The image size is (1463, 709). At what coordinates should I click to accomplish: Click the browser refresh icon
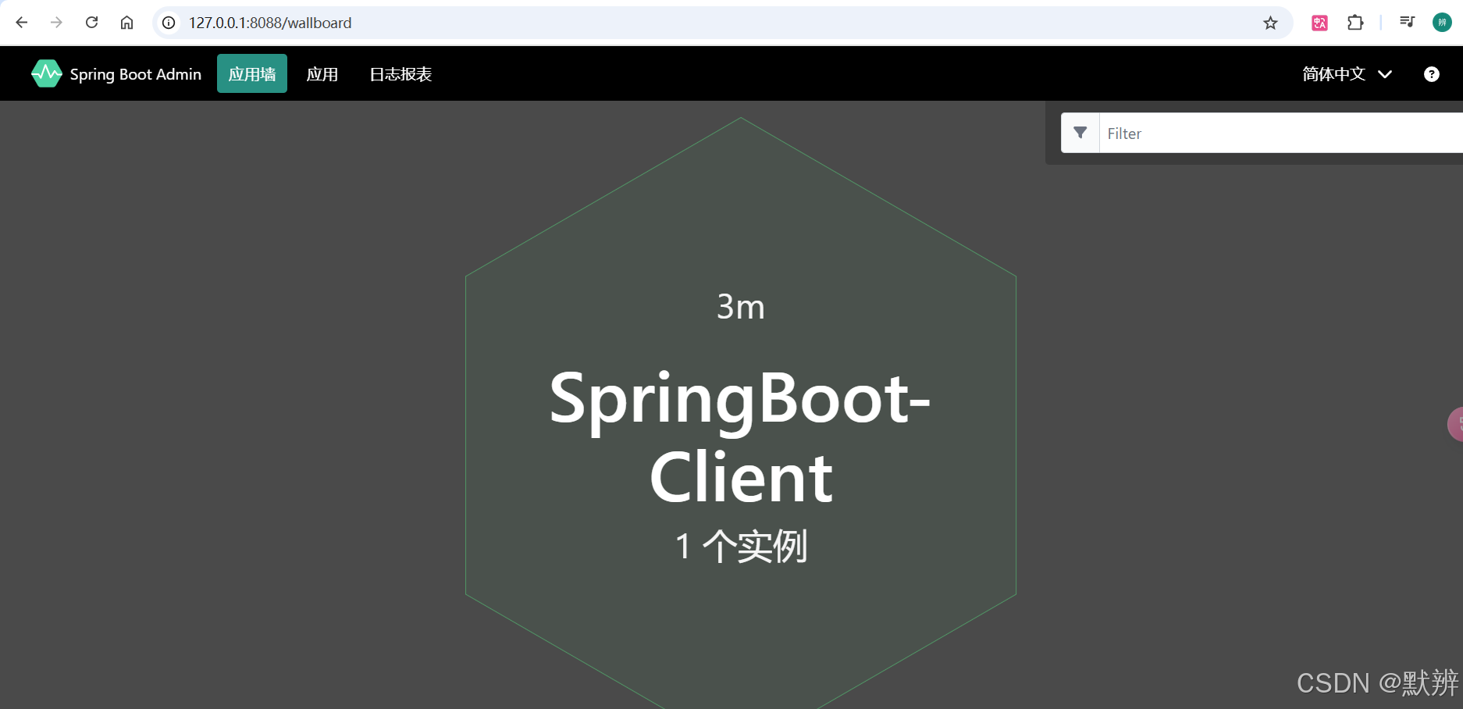coord(91,23)
